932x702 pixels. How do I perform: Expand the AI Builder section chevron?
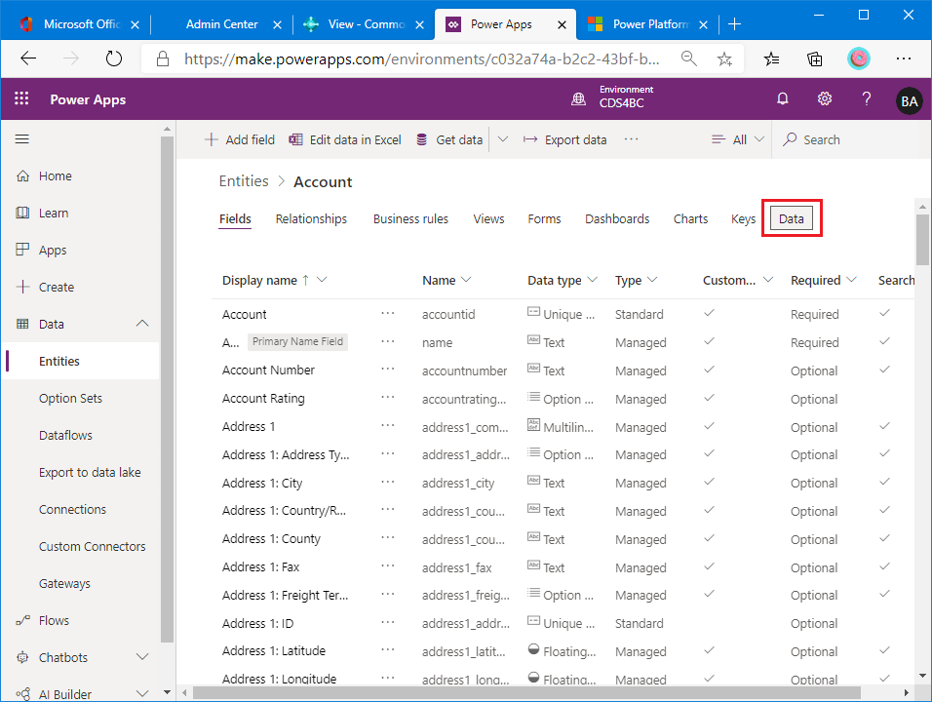coord(142,693)
